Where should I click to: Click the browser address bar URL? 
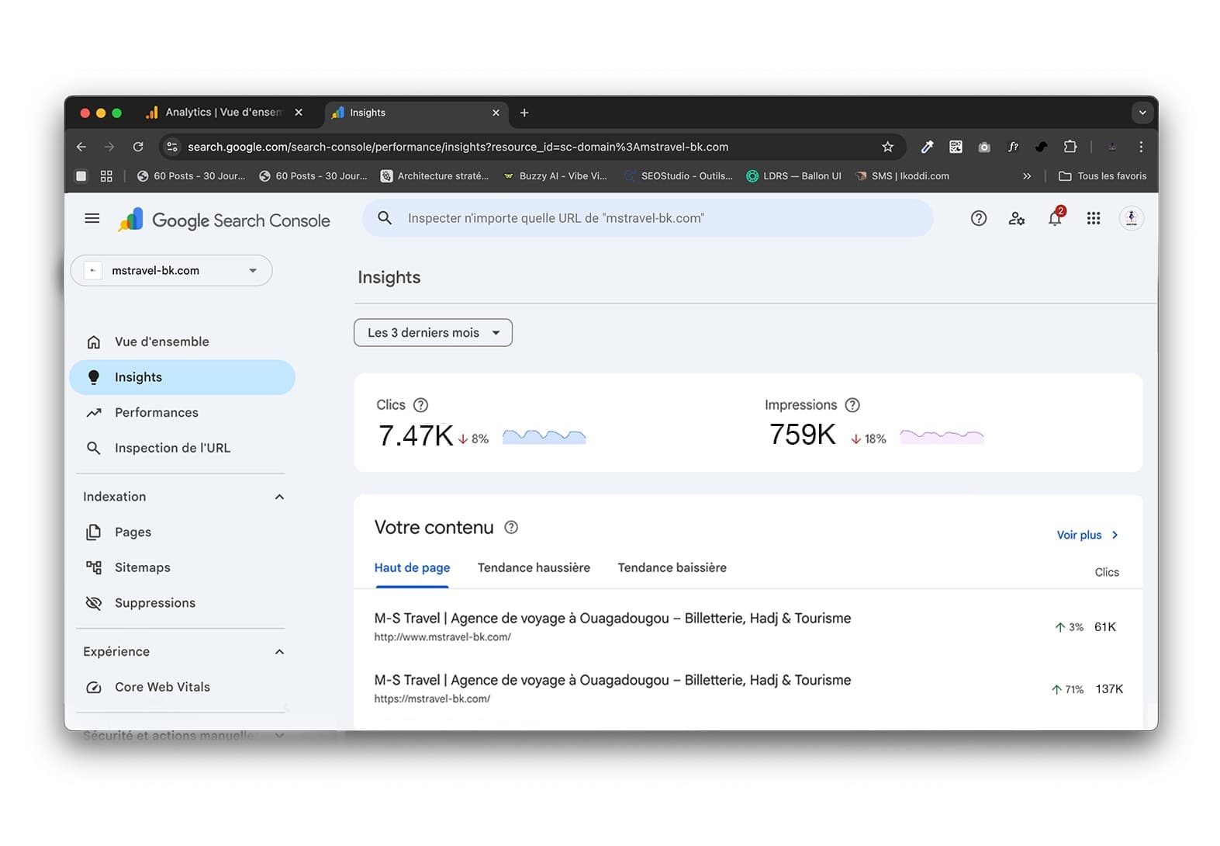(458, 147)
